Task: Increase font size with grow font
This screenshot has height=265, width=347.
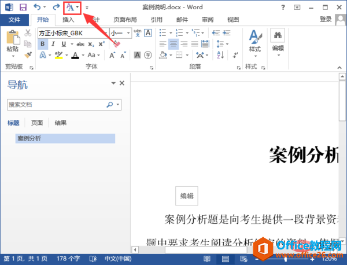Action: tap(112, 55)
